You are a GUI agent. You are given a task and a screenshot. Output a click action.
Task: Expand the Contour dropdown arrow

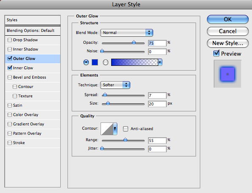115,129
